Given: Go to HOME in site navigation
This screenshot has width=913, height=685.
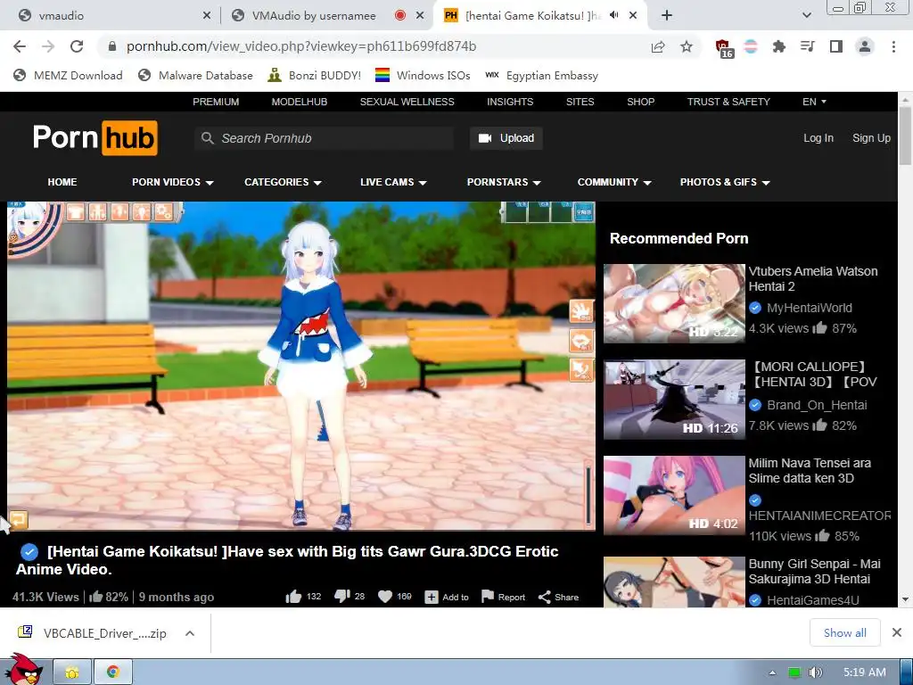Looking at the screenshot, I should (62, 182).
